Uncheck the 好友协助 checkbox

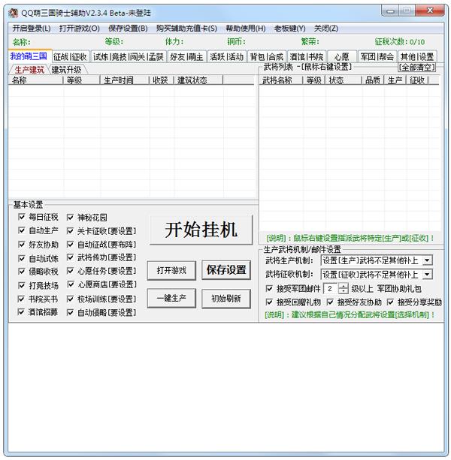tap(21, 244)
